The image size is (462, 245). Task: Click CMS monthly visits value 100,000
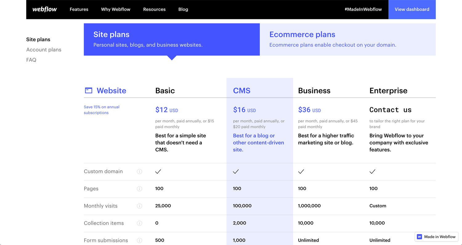(242, 206)
